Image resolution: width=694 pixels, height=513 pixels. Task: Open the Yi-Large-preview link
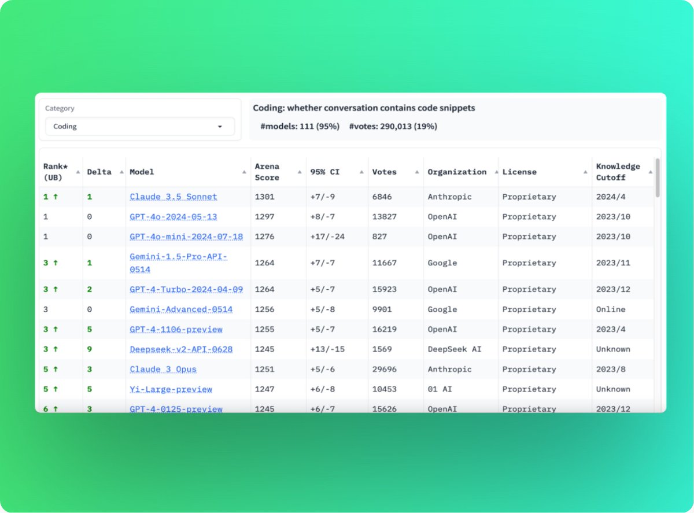point(171,389)
